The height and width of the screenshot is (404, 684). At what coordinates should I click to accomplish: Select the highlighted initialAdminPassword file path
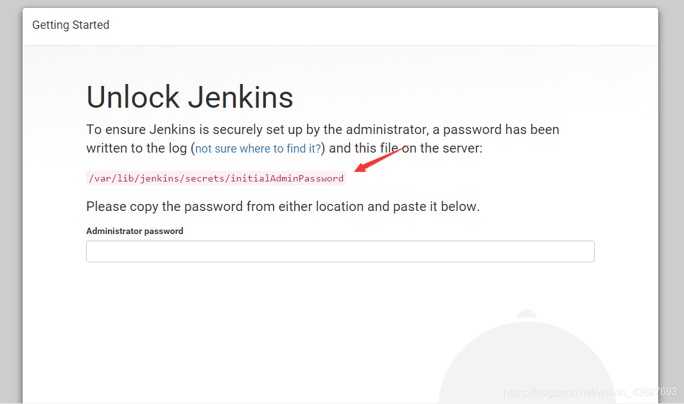coord(216,178)
